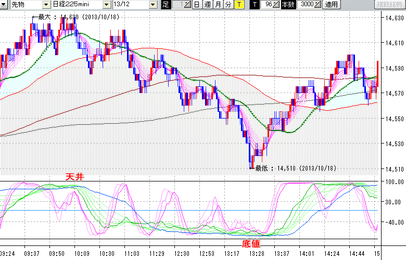
Task: Click the black 本数 label icon
Action: 287,5
